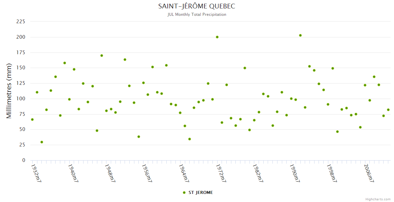The image size is (394, 202).
Task: Click the first data point at 1932m7
Action: (x=32, y=120)
